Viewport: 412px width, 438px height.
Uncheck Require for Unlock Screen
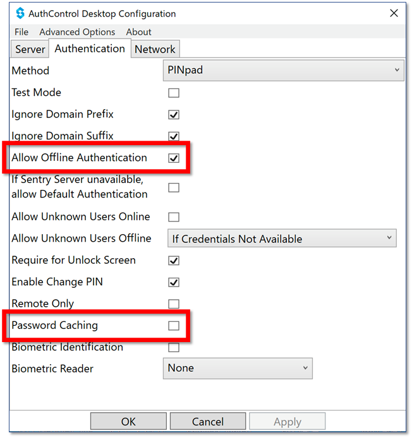[174, 261]
